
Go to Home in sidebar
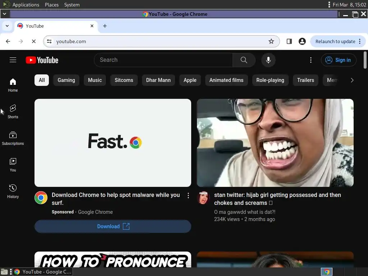(13, 85)
